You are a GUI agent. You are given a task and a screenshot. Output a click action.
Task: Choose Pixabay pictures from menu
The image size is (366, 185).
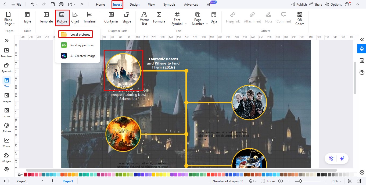point(77,45)
